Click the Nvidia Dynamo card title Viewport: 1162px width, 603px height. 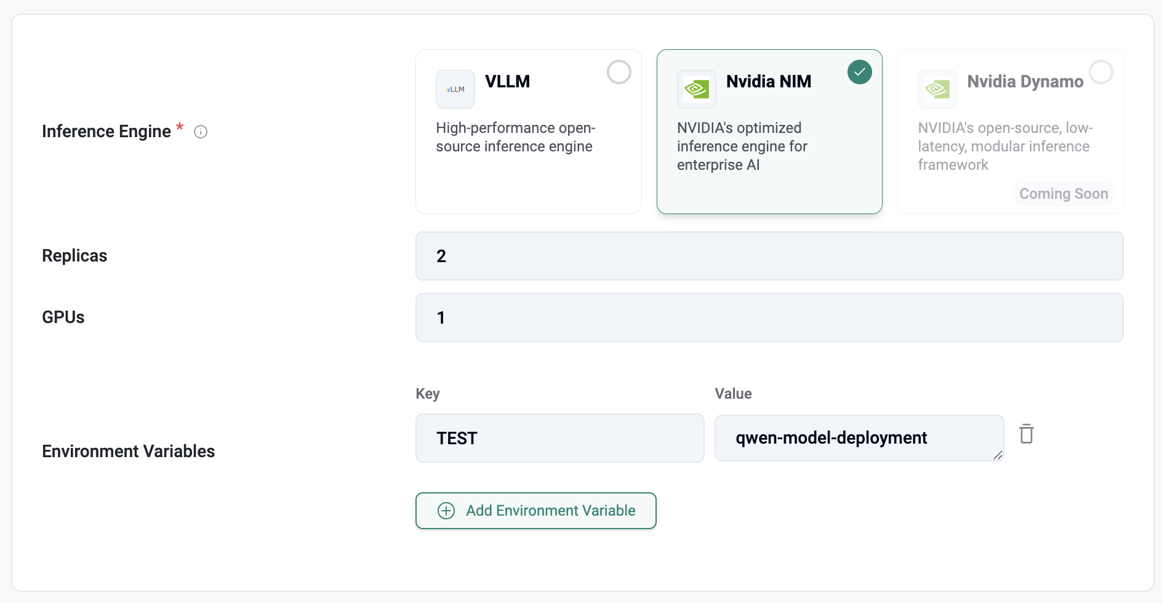coord(1025,81)
